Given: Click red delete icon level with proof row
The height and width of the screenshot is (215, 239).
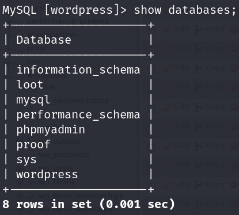Looking at the screenshot, I should 234,146.
